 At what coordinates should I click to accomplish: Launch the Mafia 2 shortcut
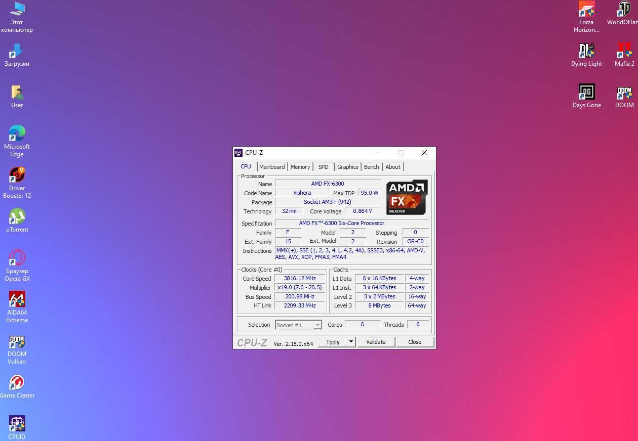point(624,55)
